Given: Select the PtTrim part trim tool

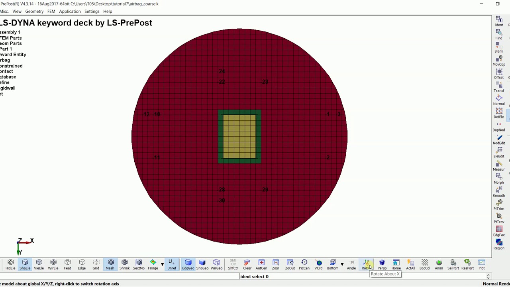Looking at the screenshot, I should click(499, 206).
